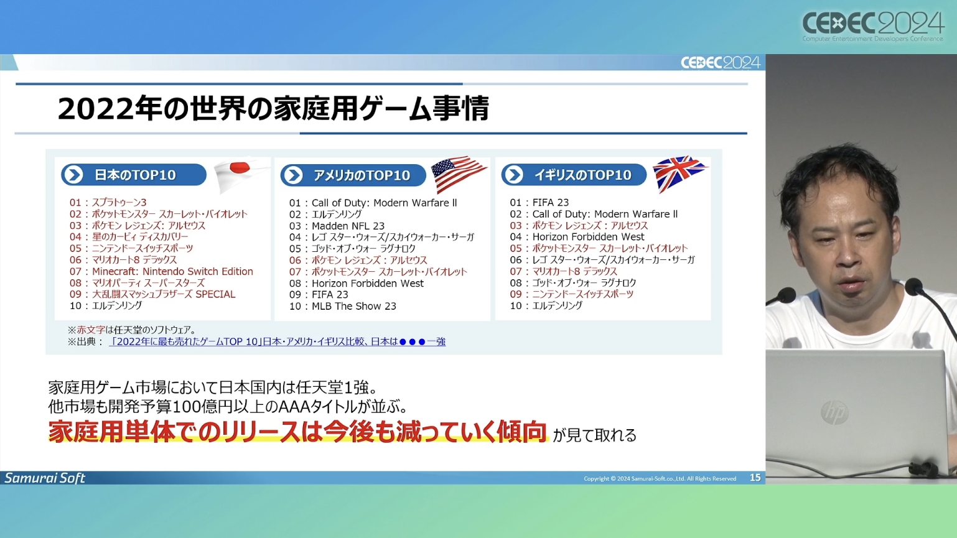Screen dimensions: 957x538
Task: Click the HP logo on the laptop lid
Action: pos(834,413)
